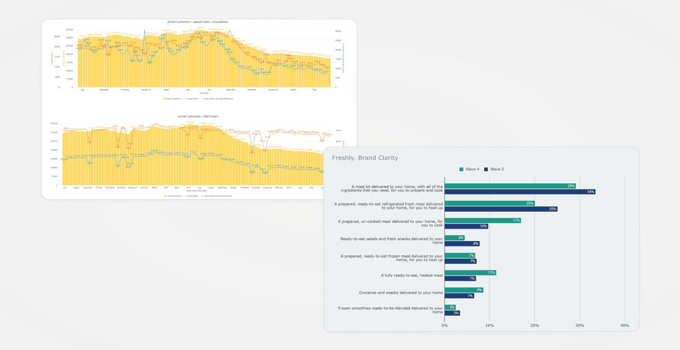Click 'Ready-to-eat salads and fresh snacks' label
Image resolution: width=680 pixels, height=350 pixels.
tap(391, 241)
